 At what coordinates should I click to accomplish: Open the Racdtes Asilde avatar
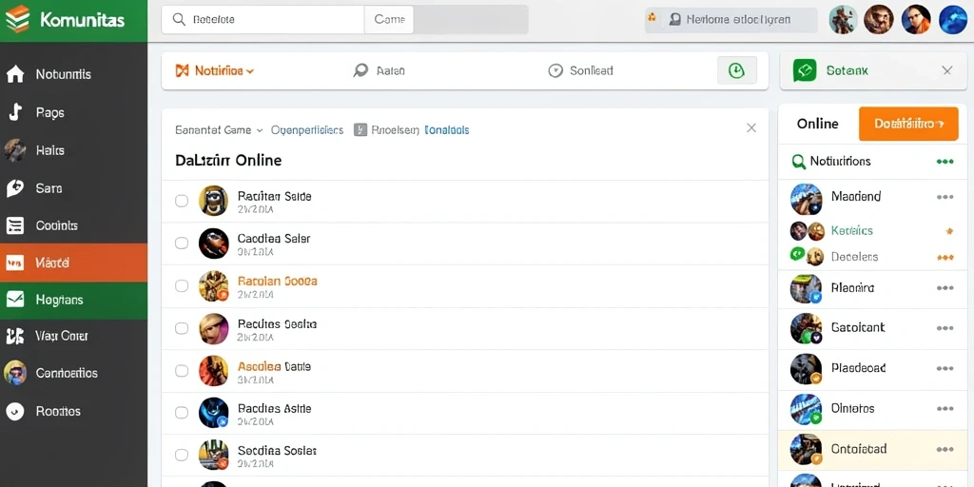tap(214, 413)
